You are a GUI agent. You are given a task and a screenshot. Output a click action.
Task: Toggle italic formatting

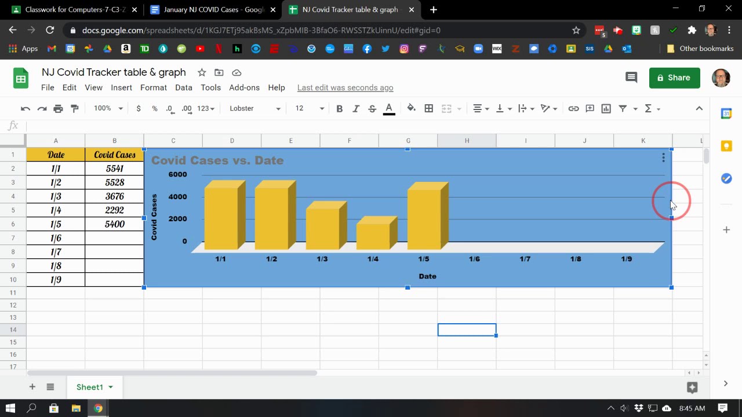coord(356,108)
